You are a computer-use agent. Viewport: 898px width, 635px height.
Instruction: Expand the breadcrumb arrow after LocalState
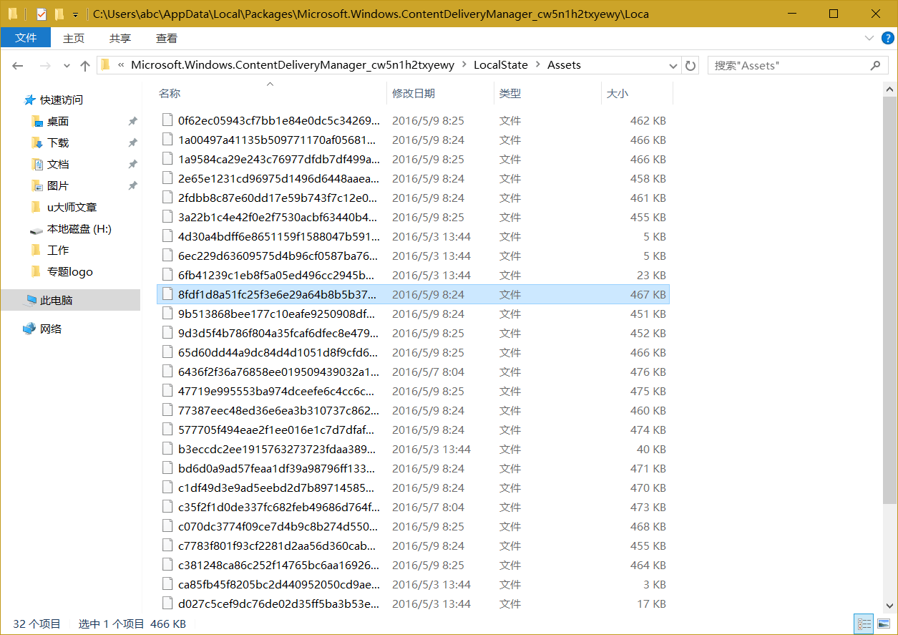[x=538, y=65]
